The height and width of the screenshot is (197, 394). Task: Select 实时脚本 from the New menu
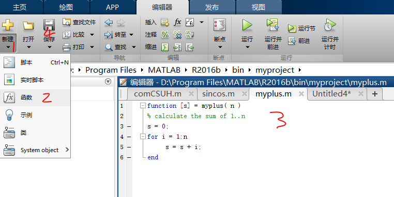point(35,80)
